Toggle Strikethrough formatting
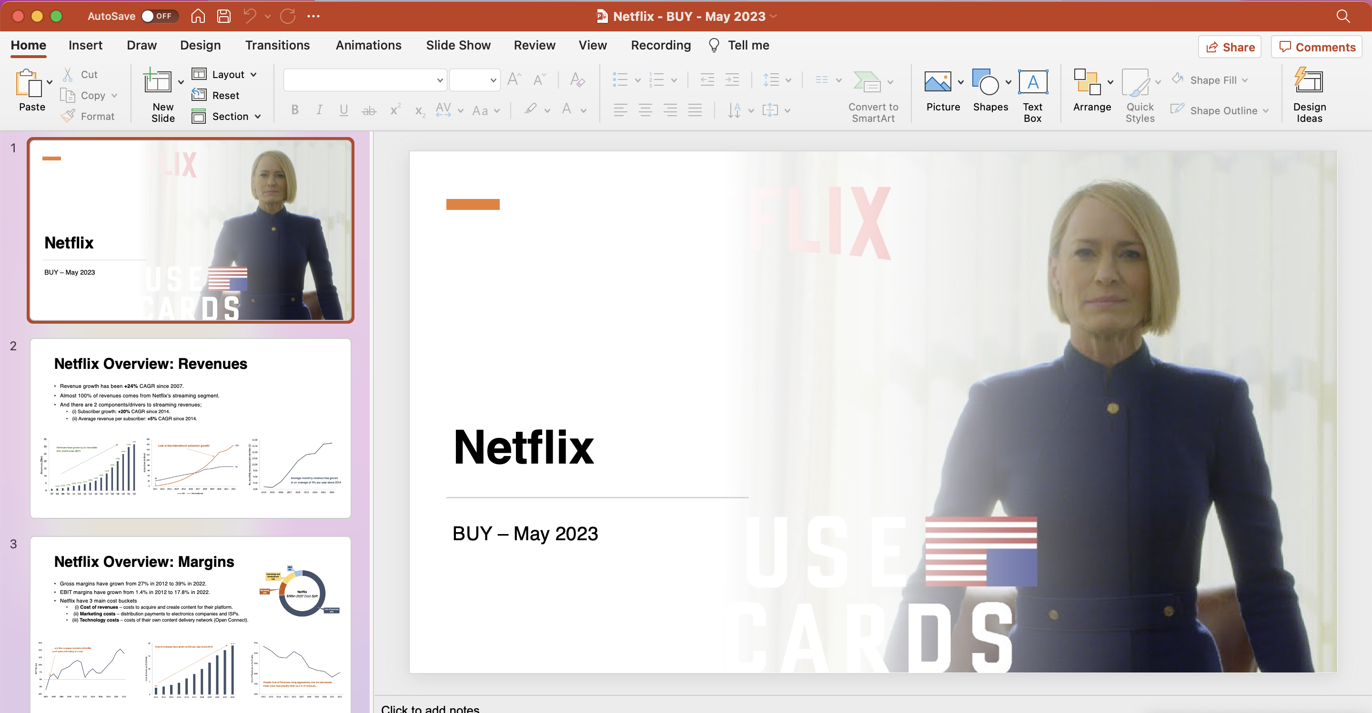Image resolution: width=1372 pixels, height=713 pixels. [x=369, y=110]
